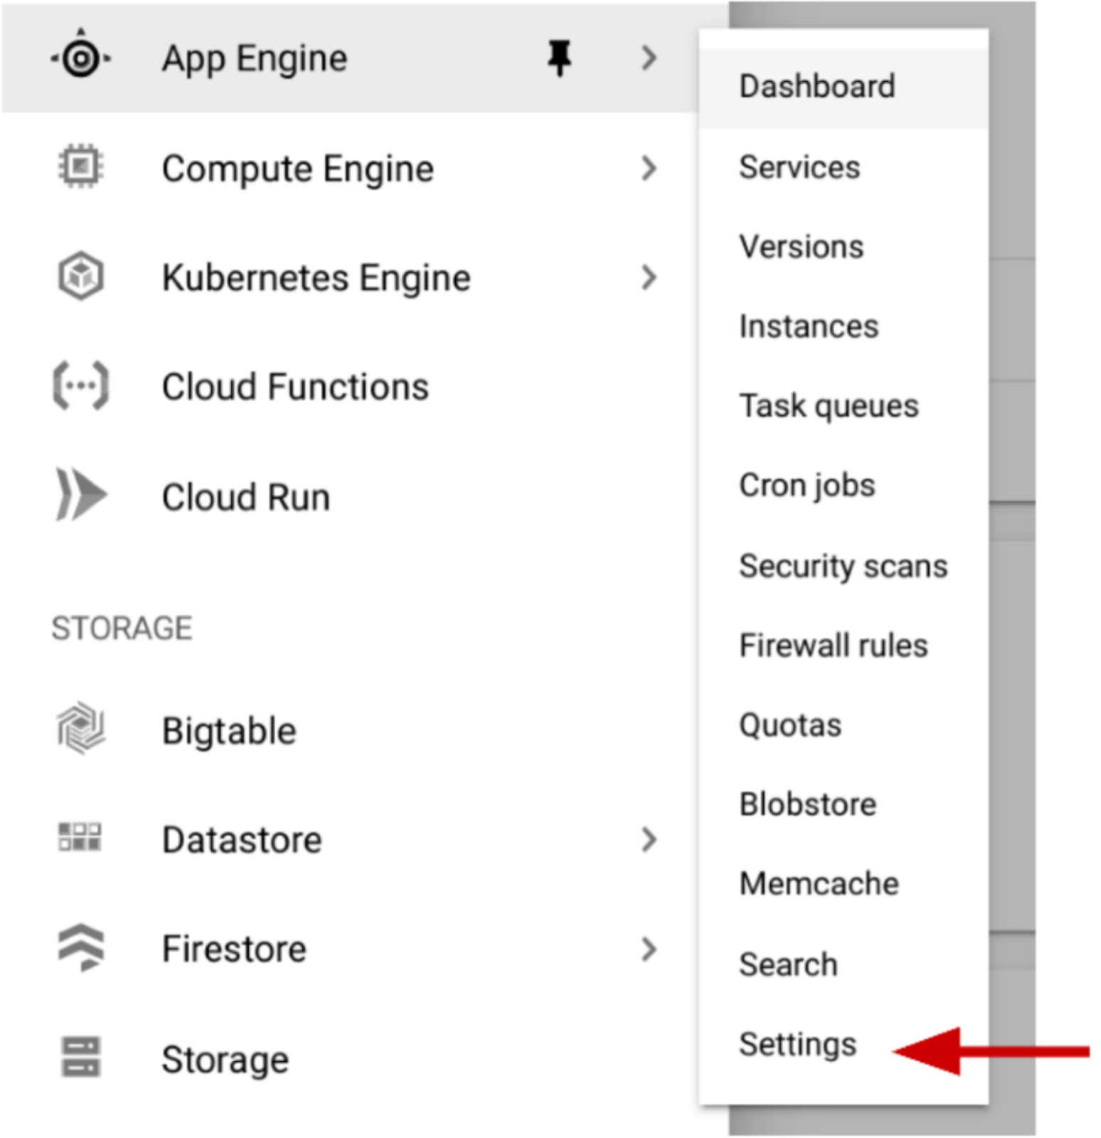Click the Datastore grid icon

79,837
